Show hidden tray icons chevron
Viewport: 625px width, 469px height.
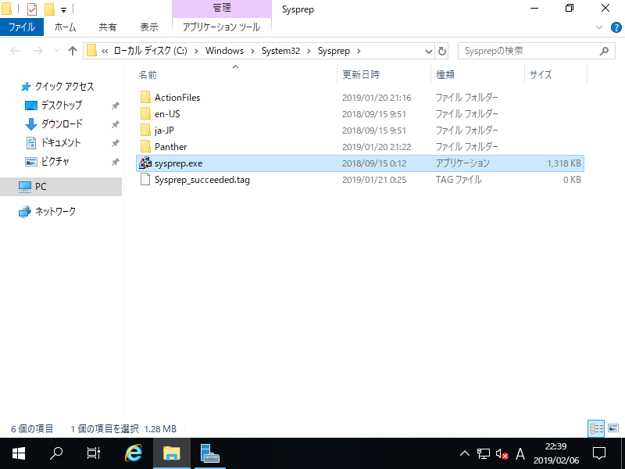(465, 453)
